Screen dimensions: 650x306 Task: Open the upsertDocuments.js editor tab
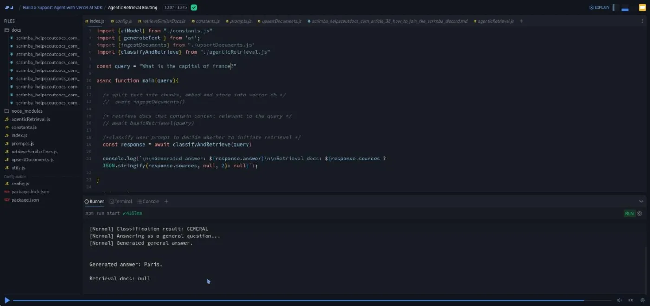pyautogui.click(x=279, y=21)
